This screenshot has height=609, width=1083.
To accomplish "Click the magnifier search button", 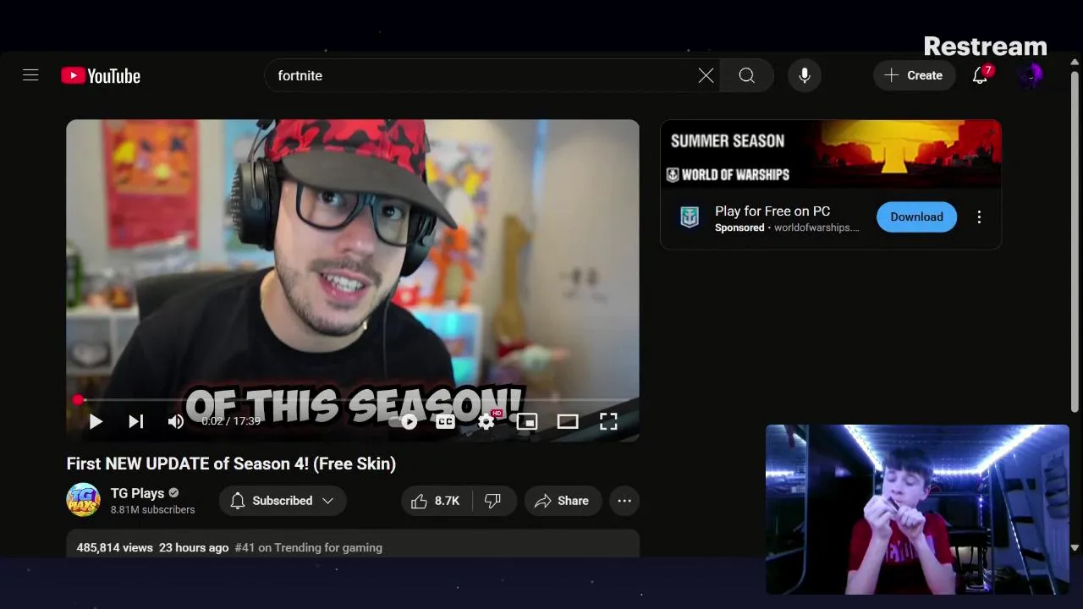I will point(746,75).
